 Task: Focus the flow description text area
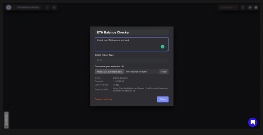(131, 44)
